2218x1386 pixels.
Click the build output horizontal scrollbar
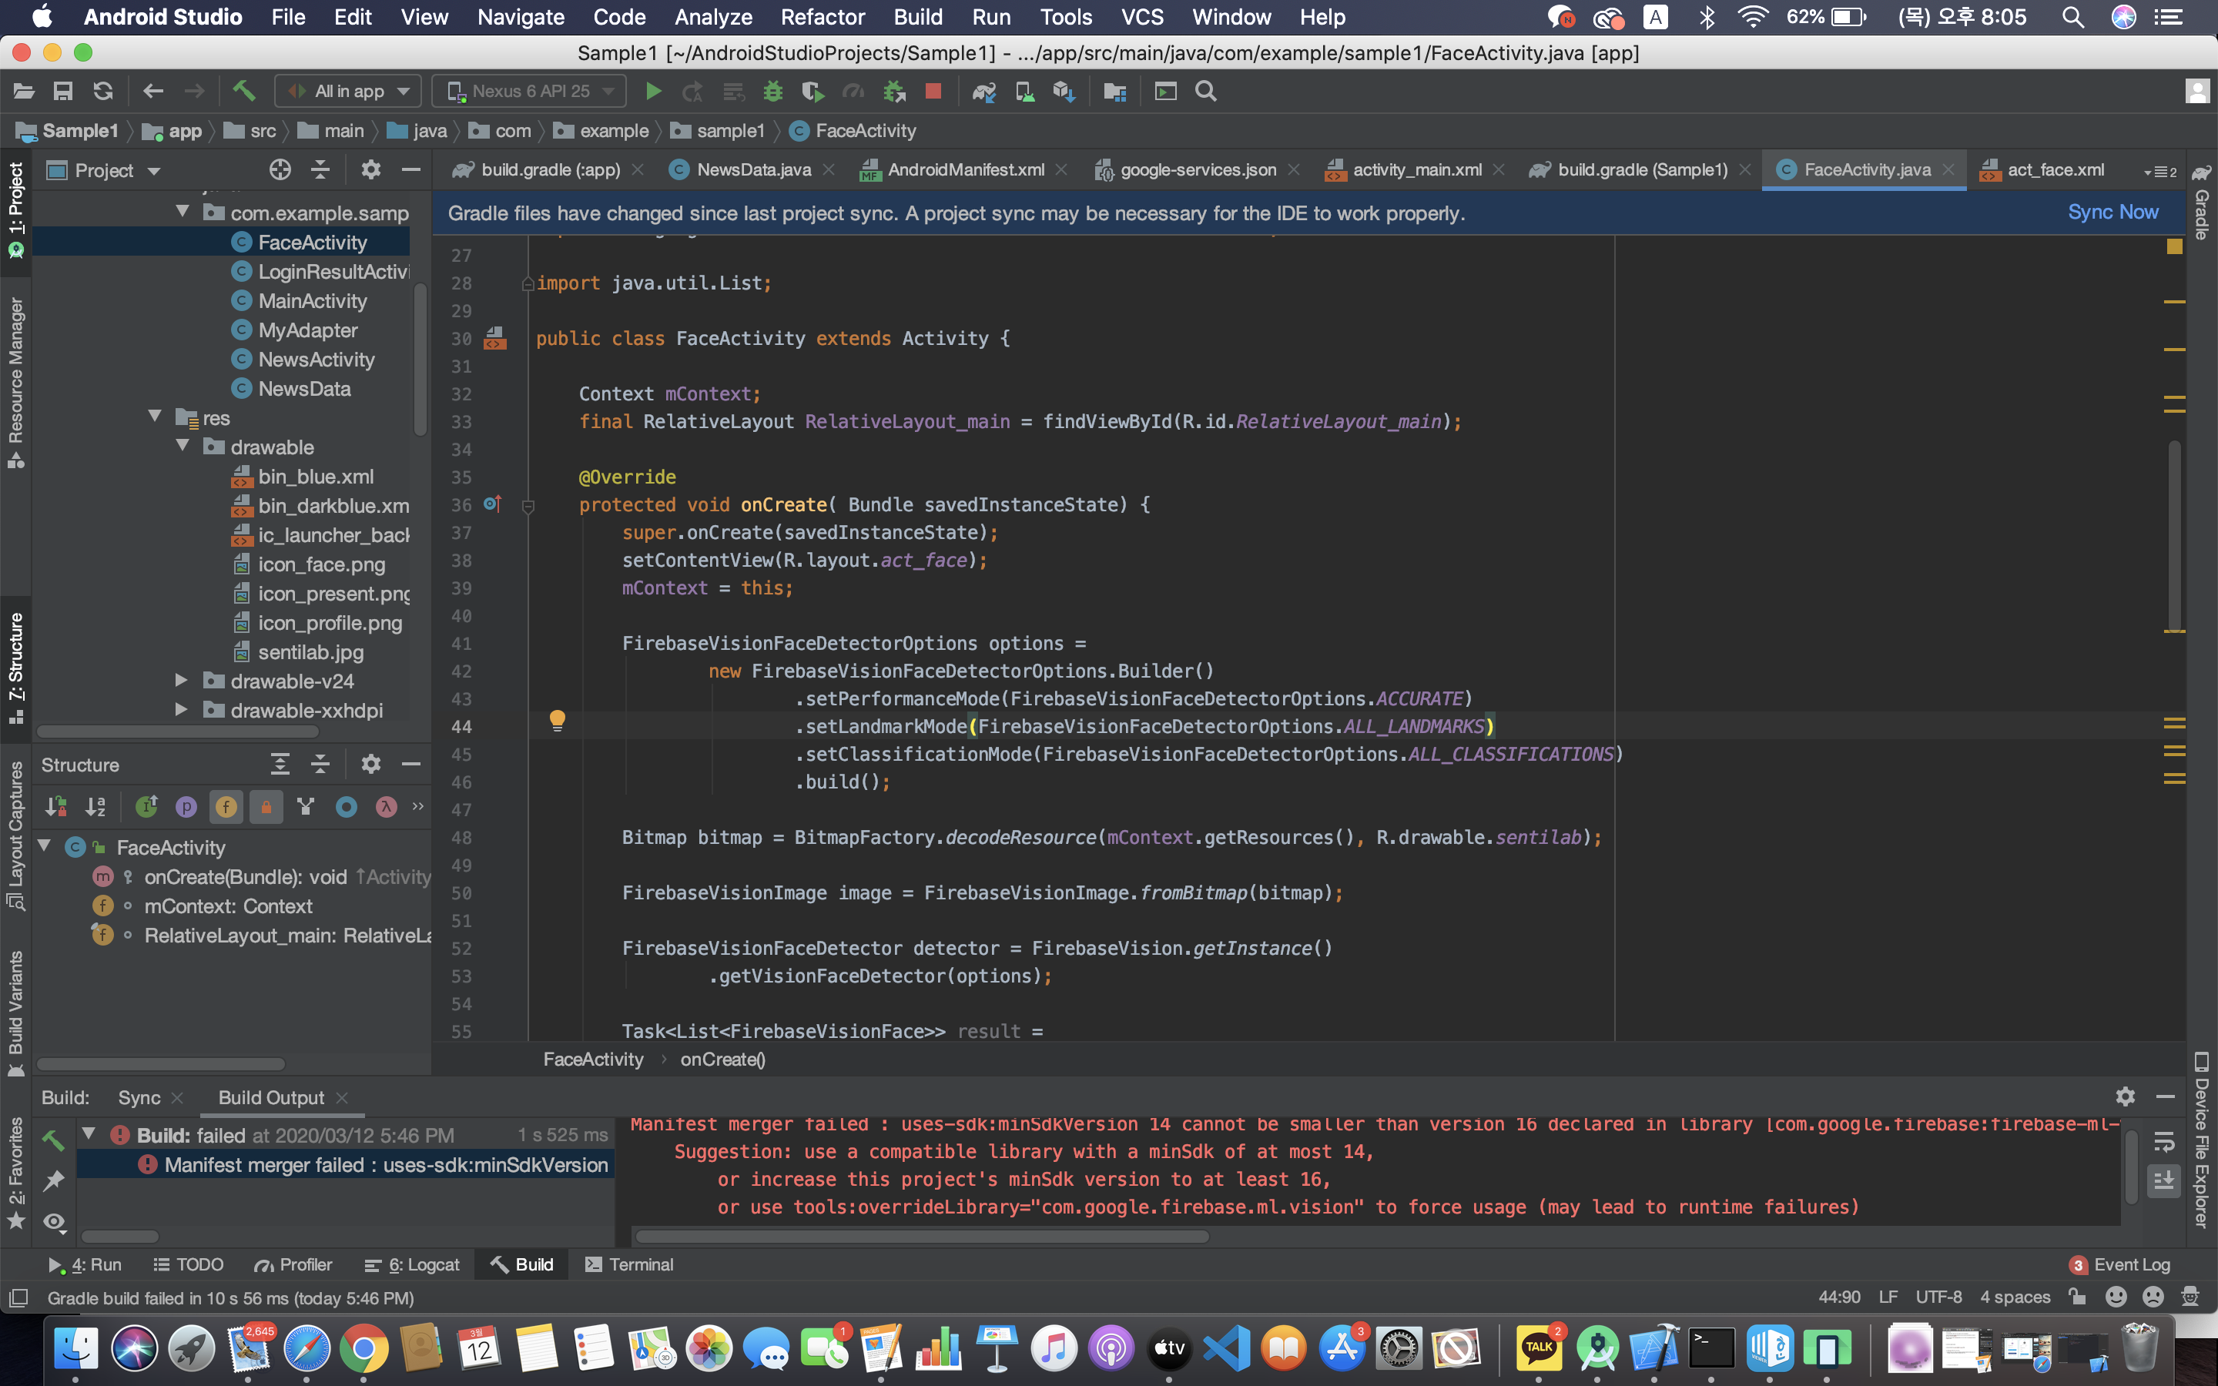click(x=921, y=1236)
